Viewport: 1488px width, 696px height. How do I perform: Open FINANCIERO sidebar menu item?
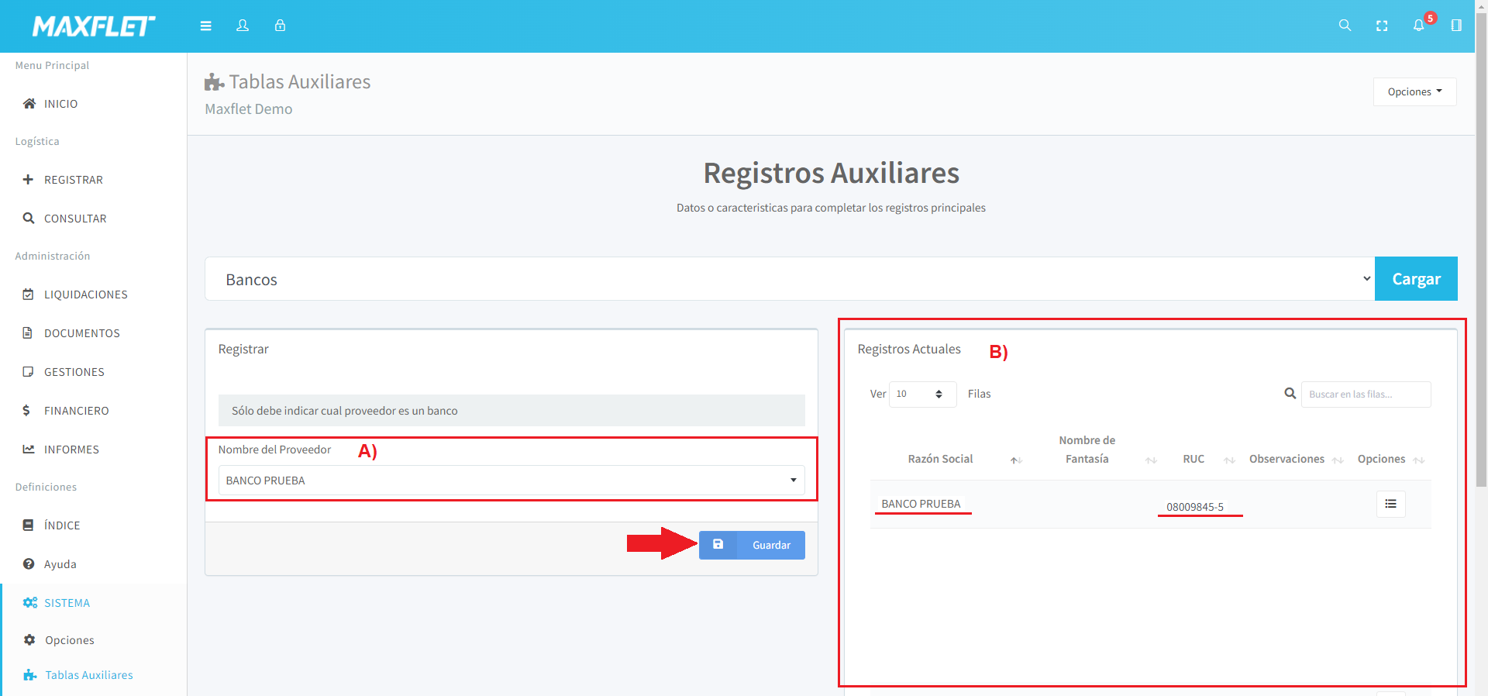point(76,411)
